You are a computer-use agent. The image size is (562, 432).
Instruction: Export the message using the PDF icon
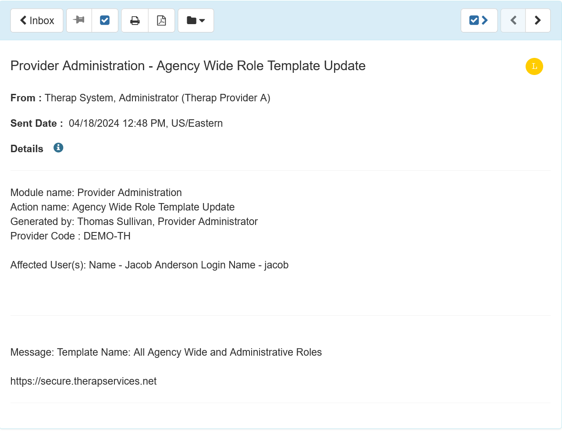point(161,21)
